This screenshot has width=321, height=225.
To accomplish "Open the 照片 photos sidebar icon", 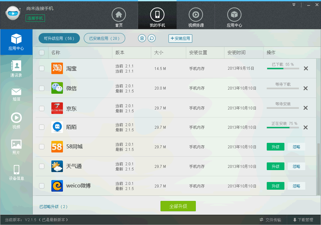I will pos(16,146).
